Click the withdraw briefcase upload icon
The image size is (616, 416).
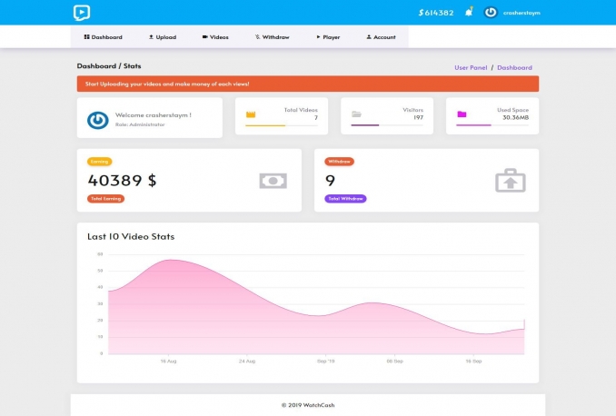pos(511,181)
